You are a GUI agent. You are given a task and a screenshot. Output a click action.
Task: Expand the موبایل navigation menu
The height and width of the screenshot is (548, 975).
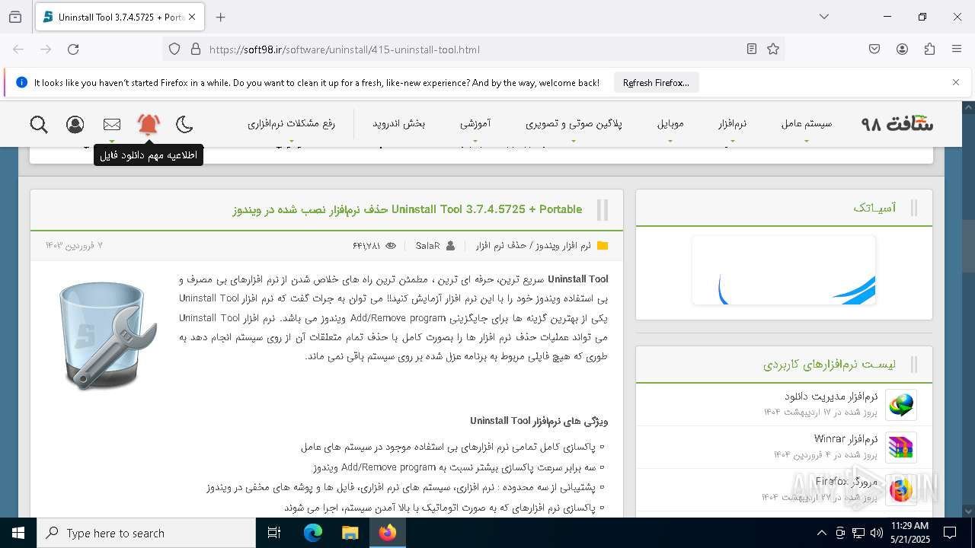point(670,123)
